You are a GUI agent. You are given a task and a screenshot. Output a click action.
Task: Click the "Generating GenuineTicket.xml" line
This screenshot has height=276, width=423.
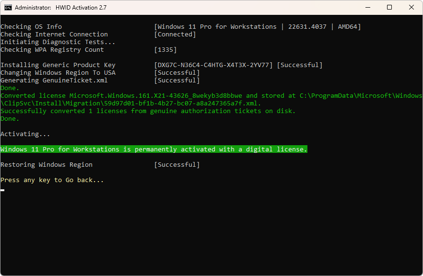[x=54, y=80]
